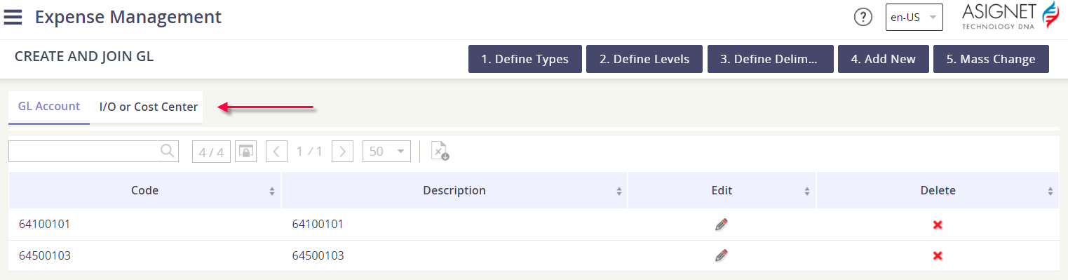Select the GL Account tab
This screenshot has width=1068, height=280.
pyautogui.click(x=49, y=107)
